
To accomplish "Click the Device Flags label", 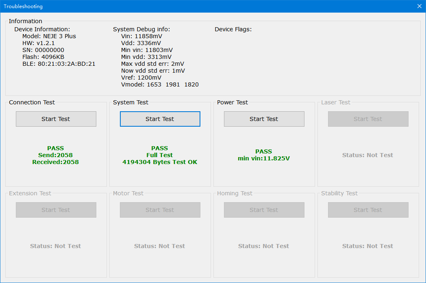I will pyautogui.click(x=233, y=29).
